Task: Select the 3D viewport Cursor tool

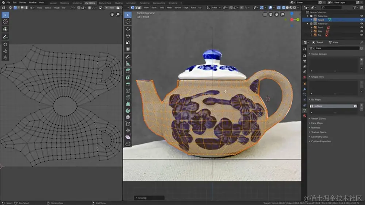Action: point(128,22)
